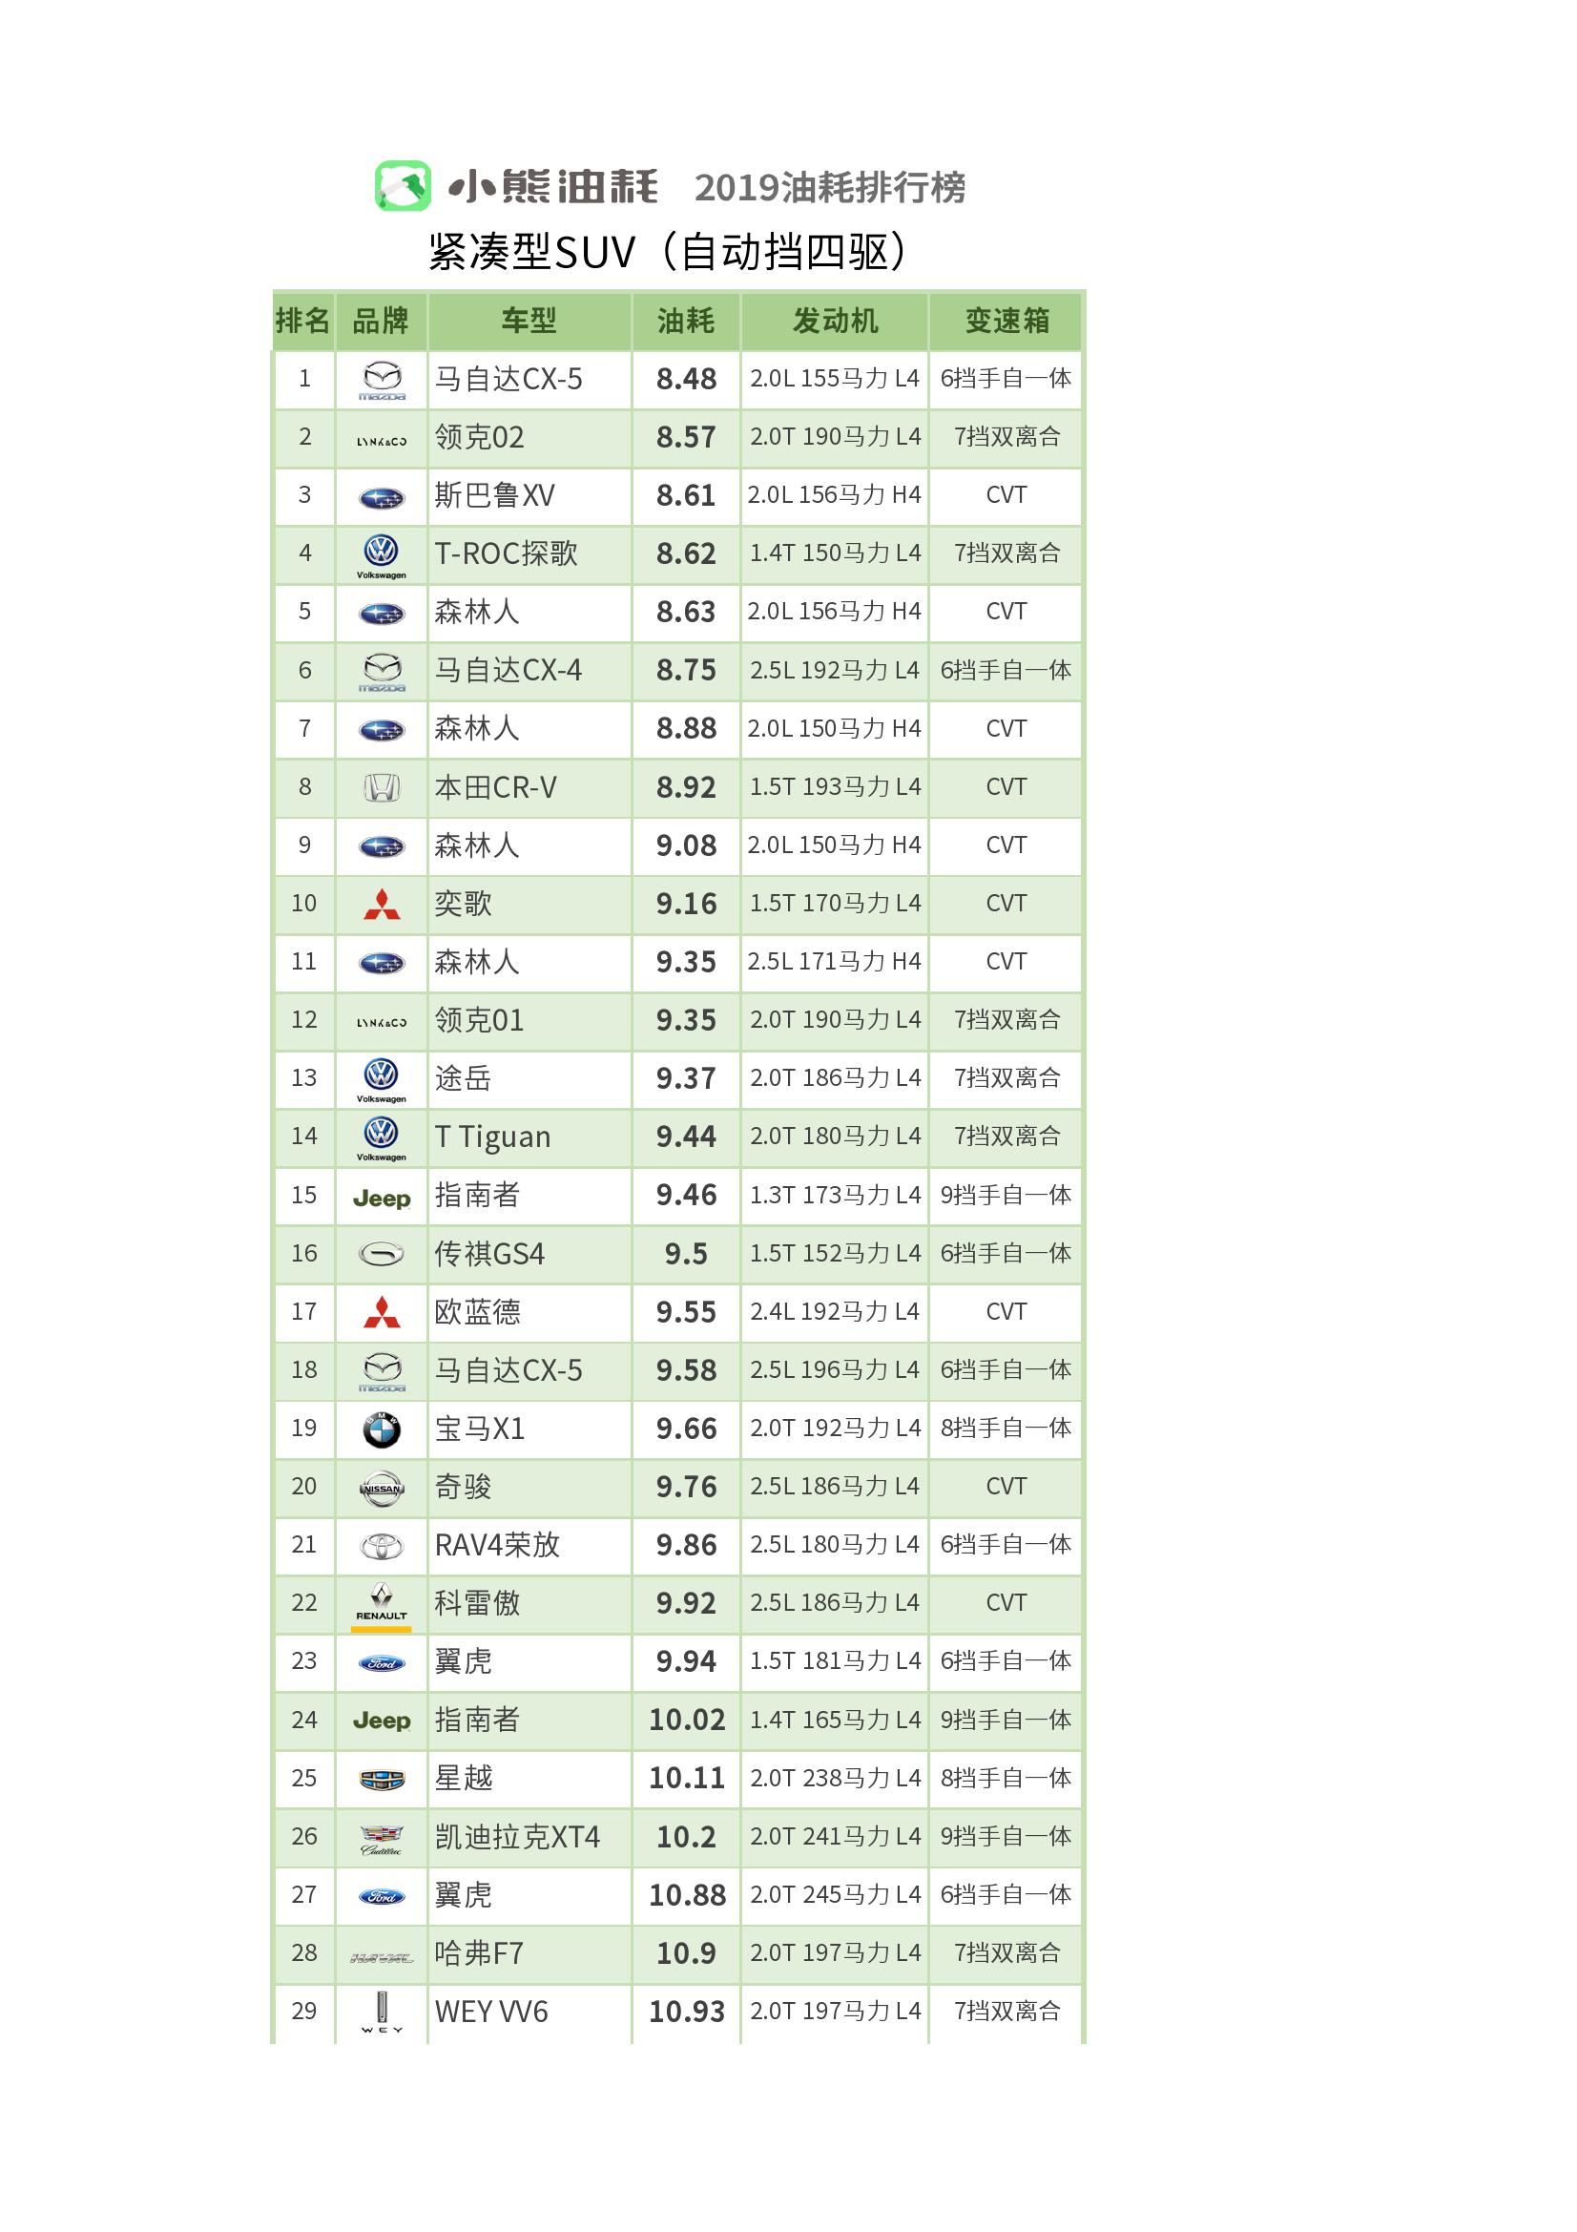Select the Mitsubishi logo next to 欧蓝德

pyautogui.click(x=381, y=1312)
